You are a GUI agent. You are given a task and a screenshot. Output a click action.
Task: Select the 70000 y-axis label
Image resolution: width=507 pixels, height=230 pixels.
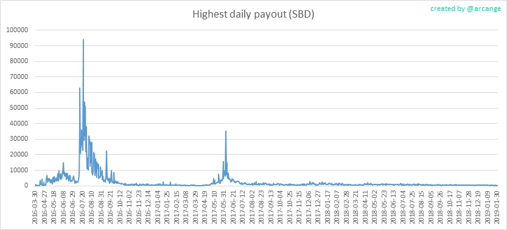(x=19, y=77)
